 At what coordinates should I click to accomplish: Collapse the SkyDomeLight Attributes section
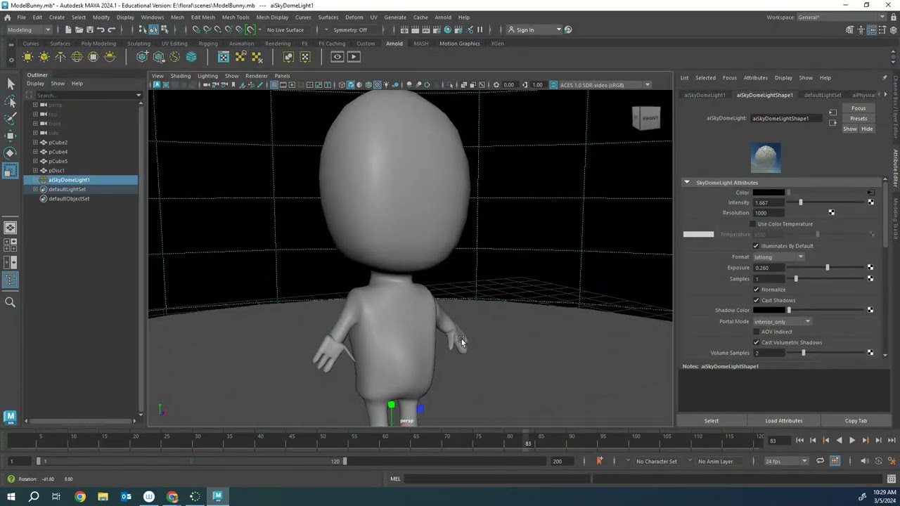[x=687, y=183]
